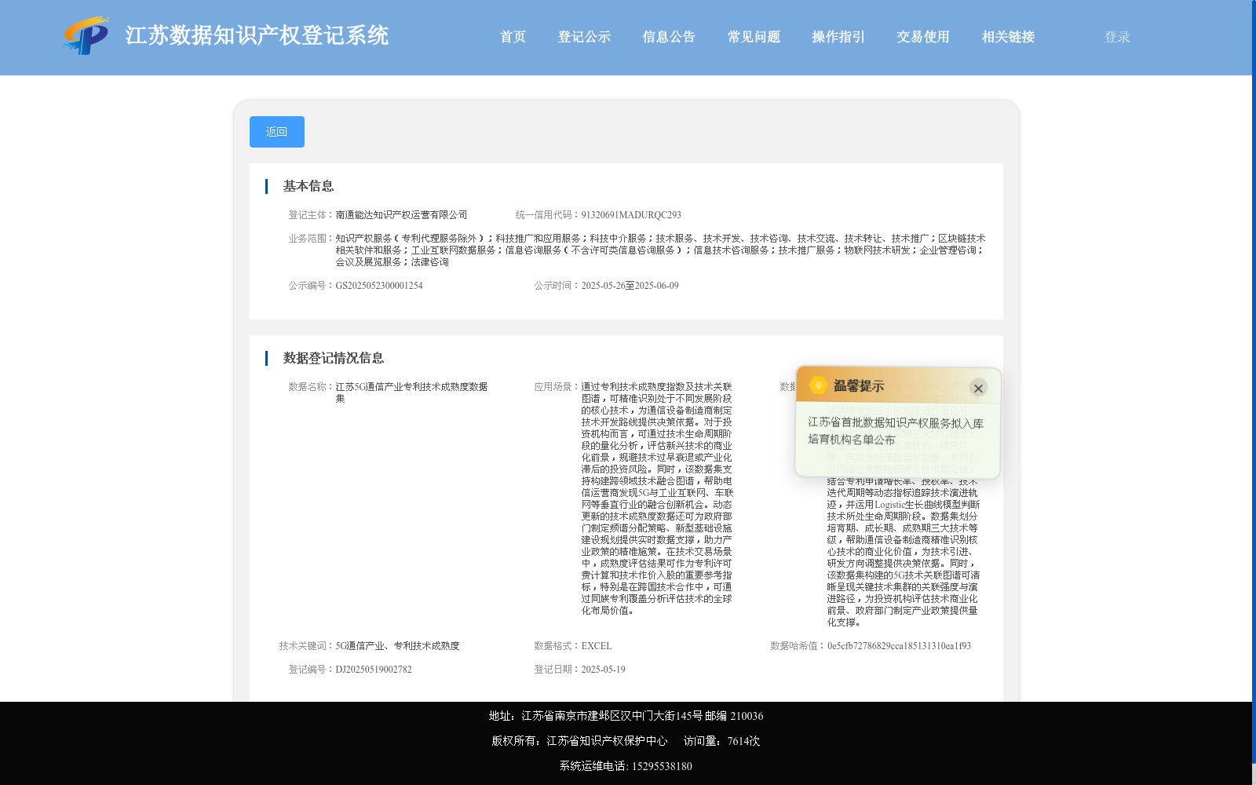Go to 登记公示 page

pos(584,37)
